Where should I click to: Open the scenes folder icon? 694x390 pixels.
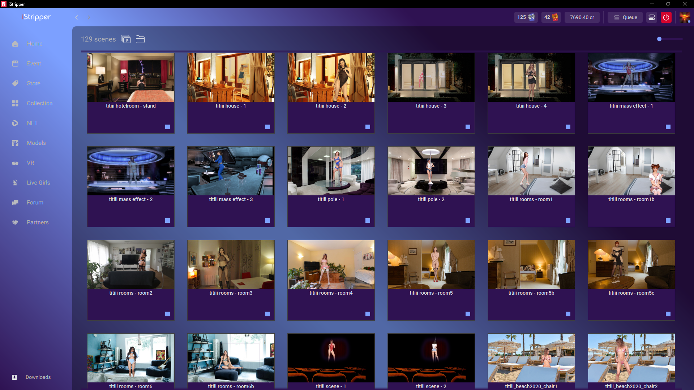140,39
